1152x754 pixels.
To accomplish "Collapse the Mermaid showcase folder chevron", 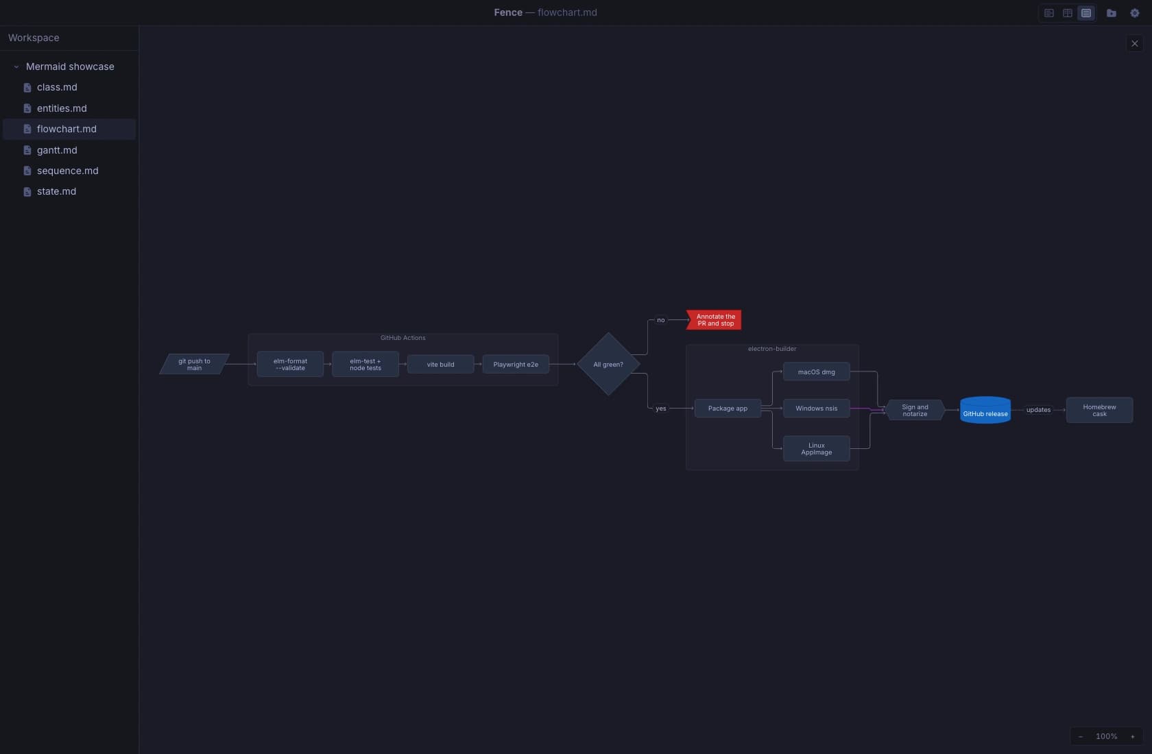I will (x=16, y=66).
